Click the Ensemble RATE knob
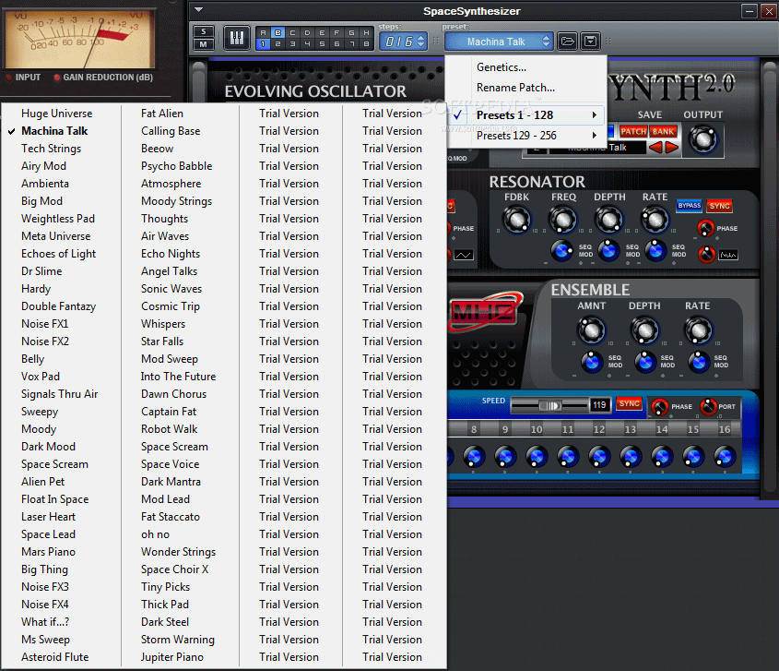The image size is (779, 671). 698,330
